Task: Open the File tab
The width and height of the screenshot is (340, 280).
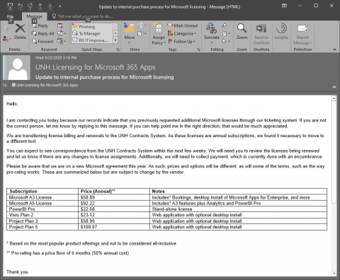Action: [x=10, y=16]
